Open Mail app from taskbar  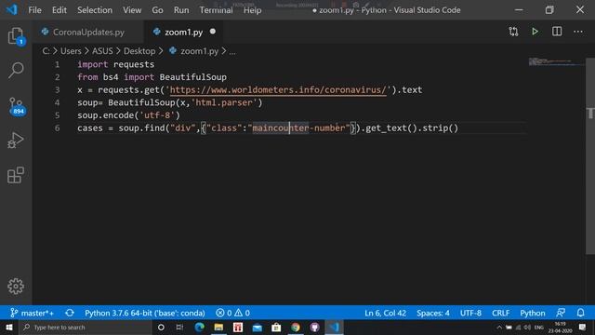257,327
